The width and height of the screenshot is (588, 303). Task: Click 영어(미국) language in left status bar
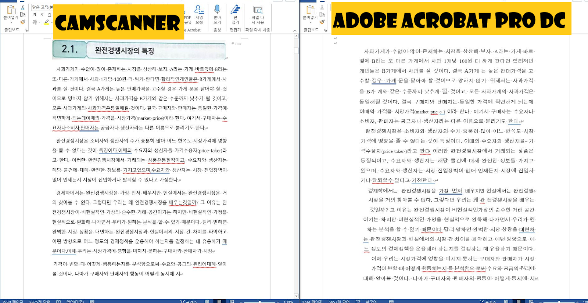tap(75, 302)
